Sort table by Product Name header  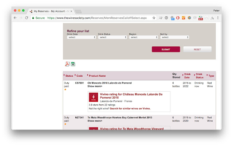[97, 76]
